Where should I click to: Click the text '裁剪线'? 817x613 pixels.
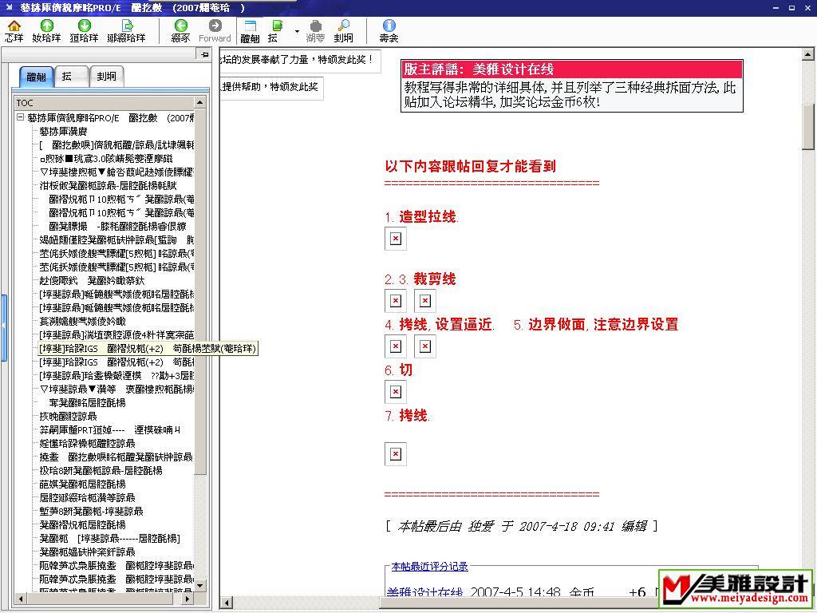click(435, 279)
